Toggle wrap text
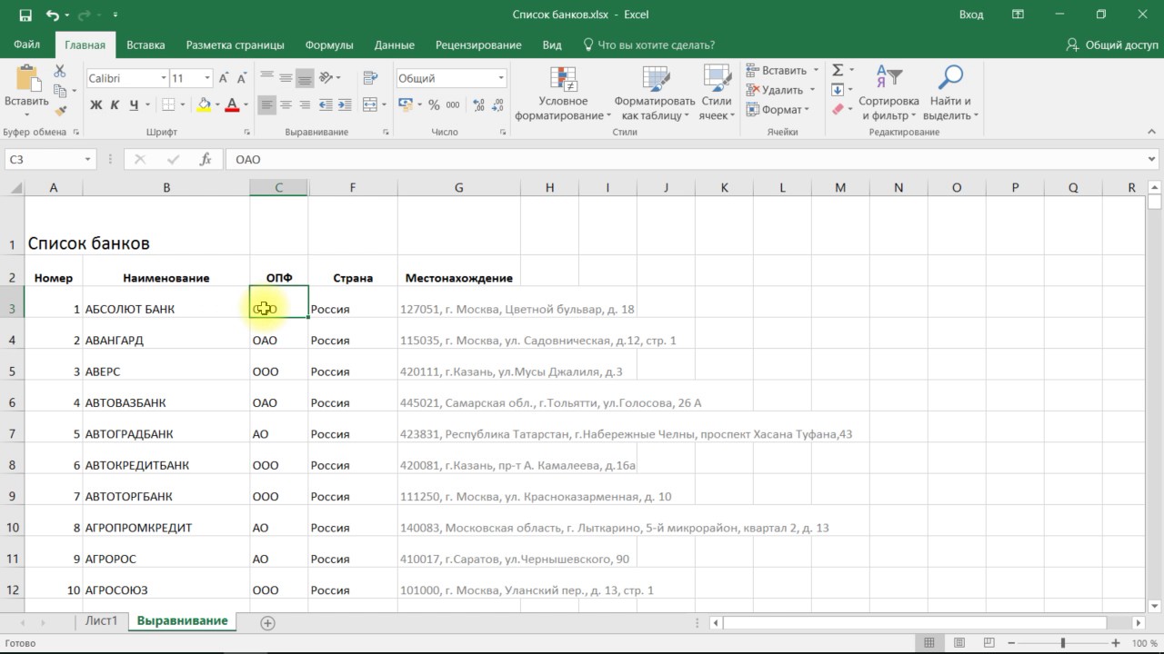This screenshot has height=654, width=1164. click(x=369, y=78)
